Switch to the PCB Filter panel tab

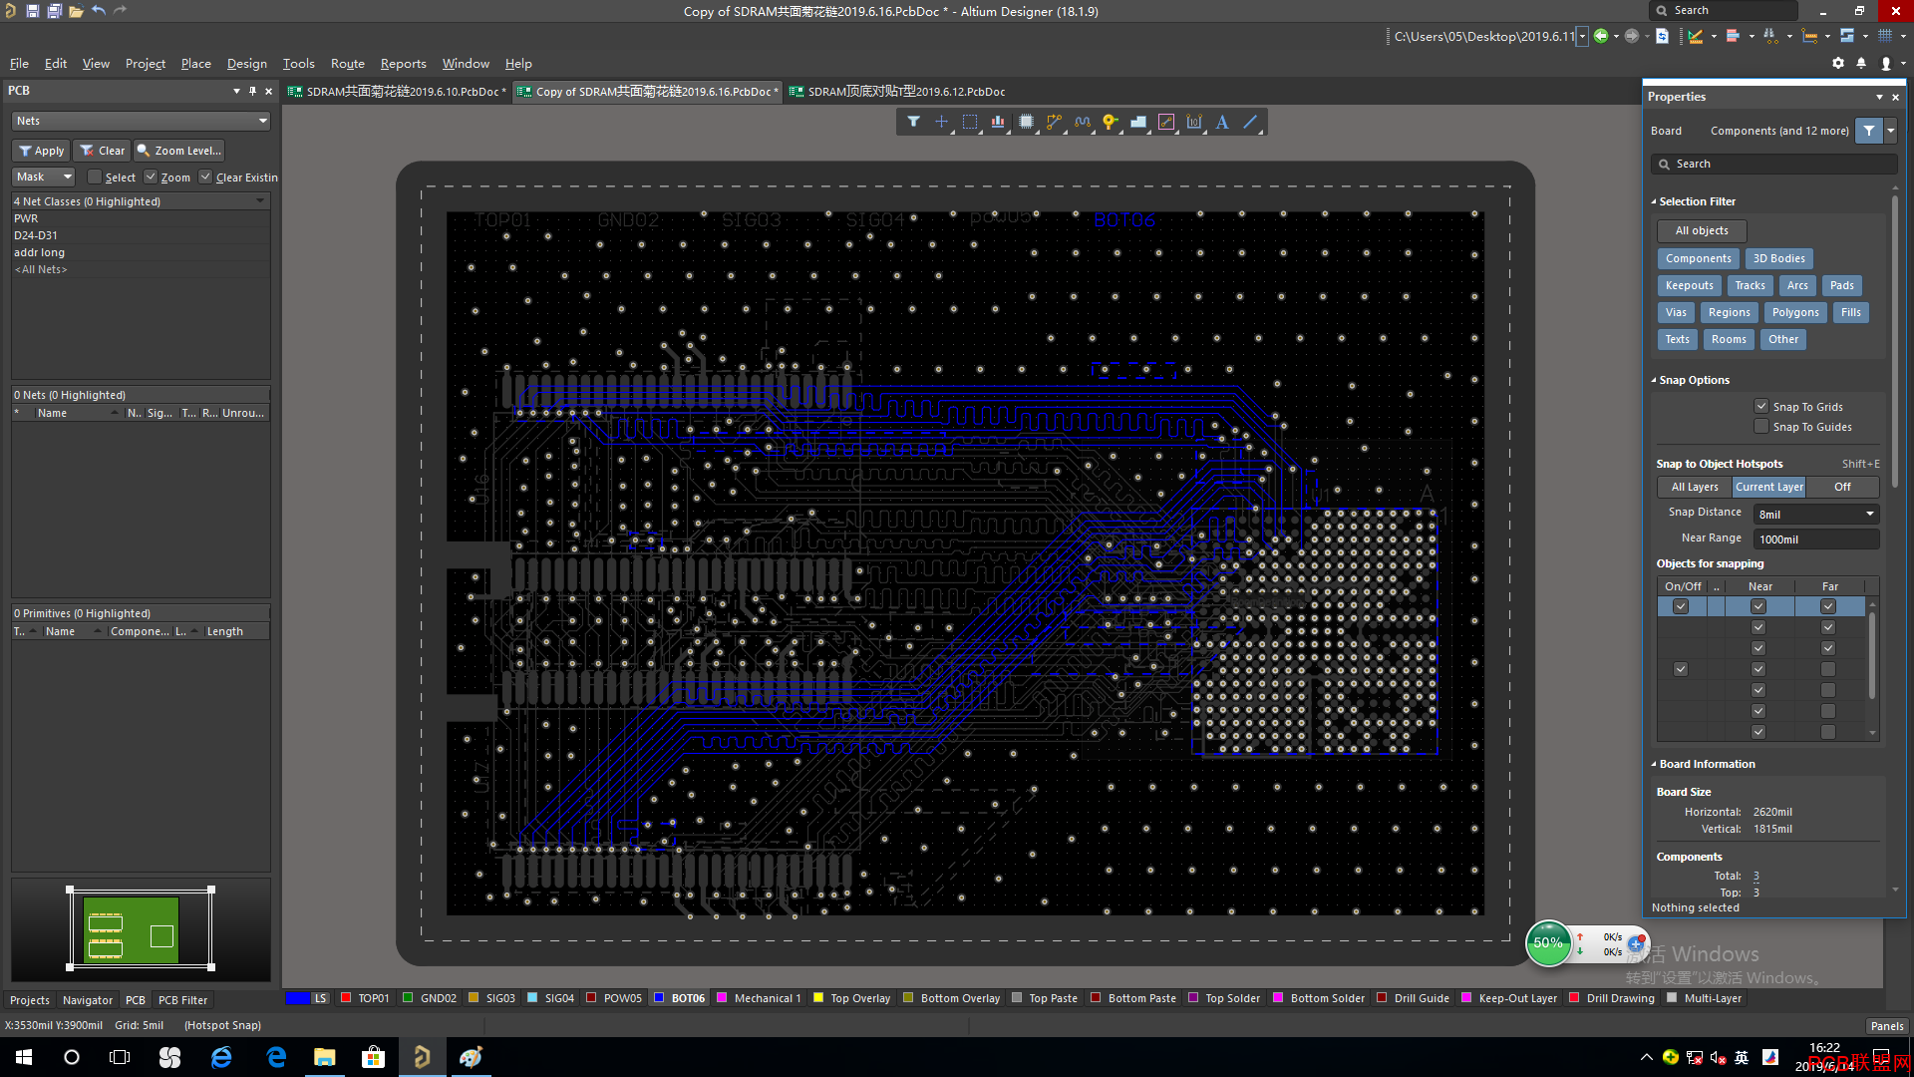click(x=182, y=999)
